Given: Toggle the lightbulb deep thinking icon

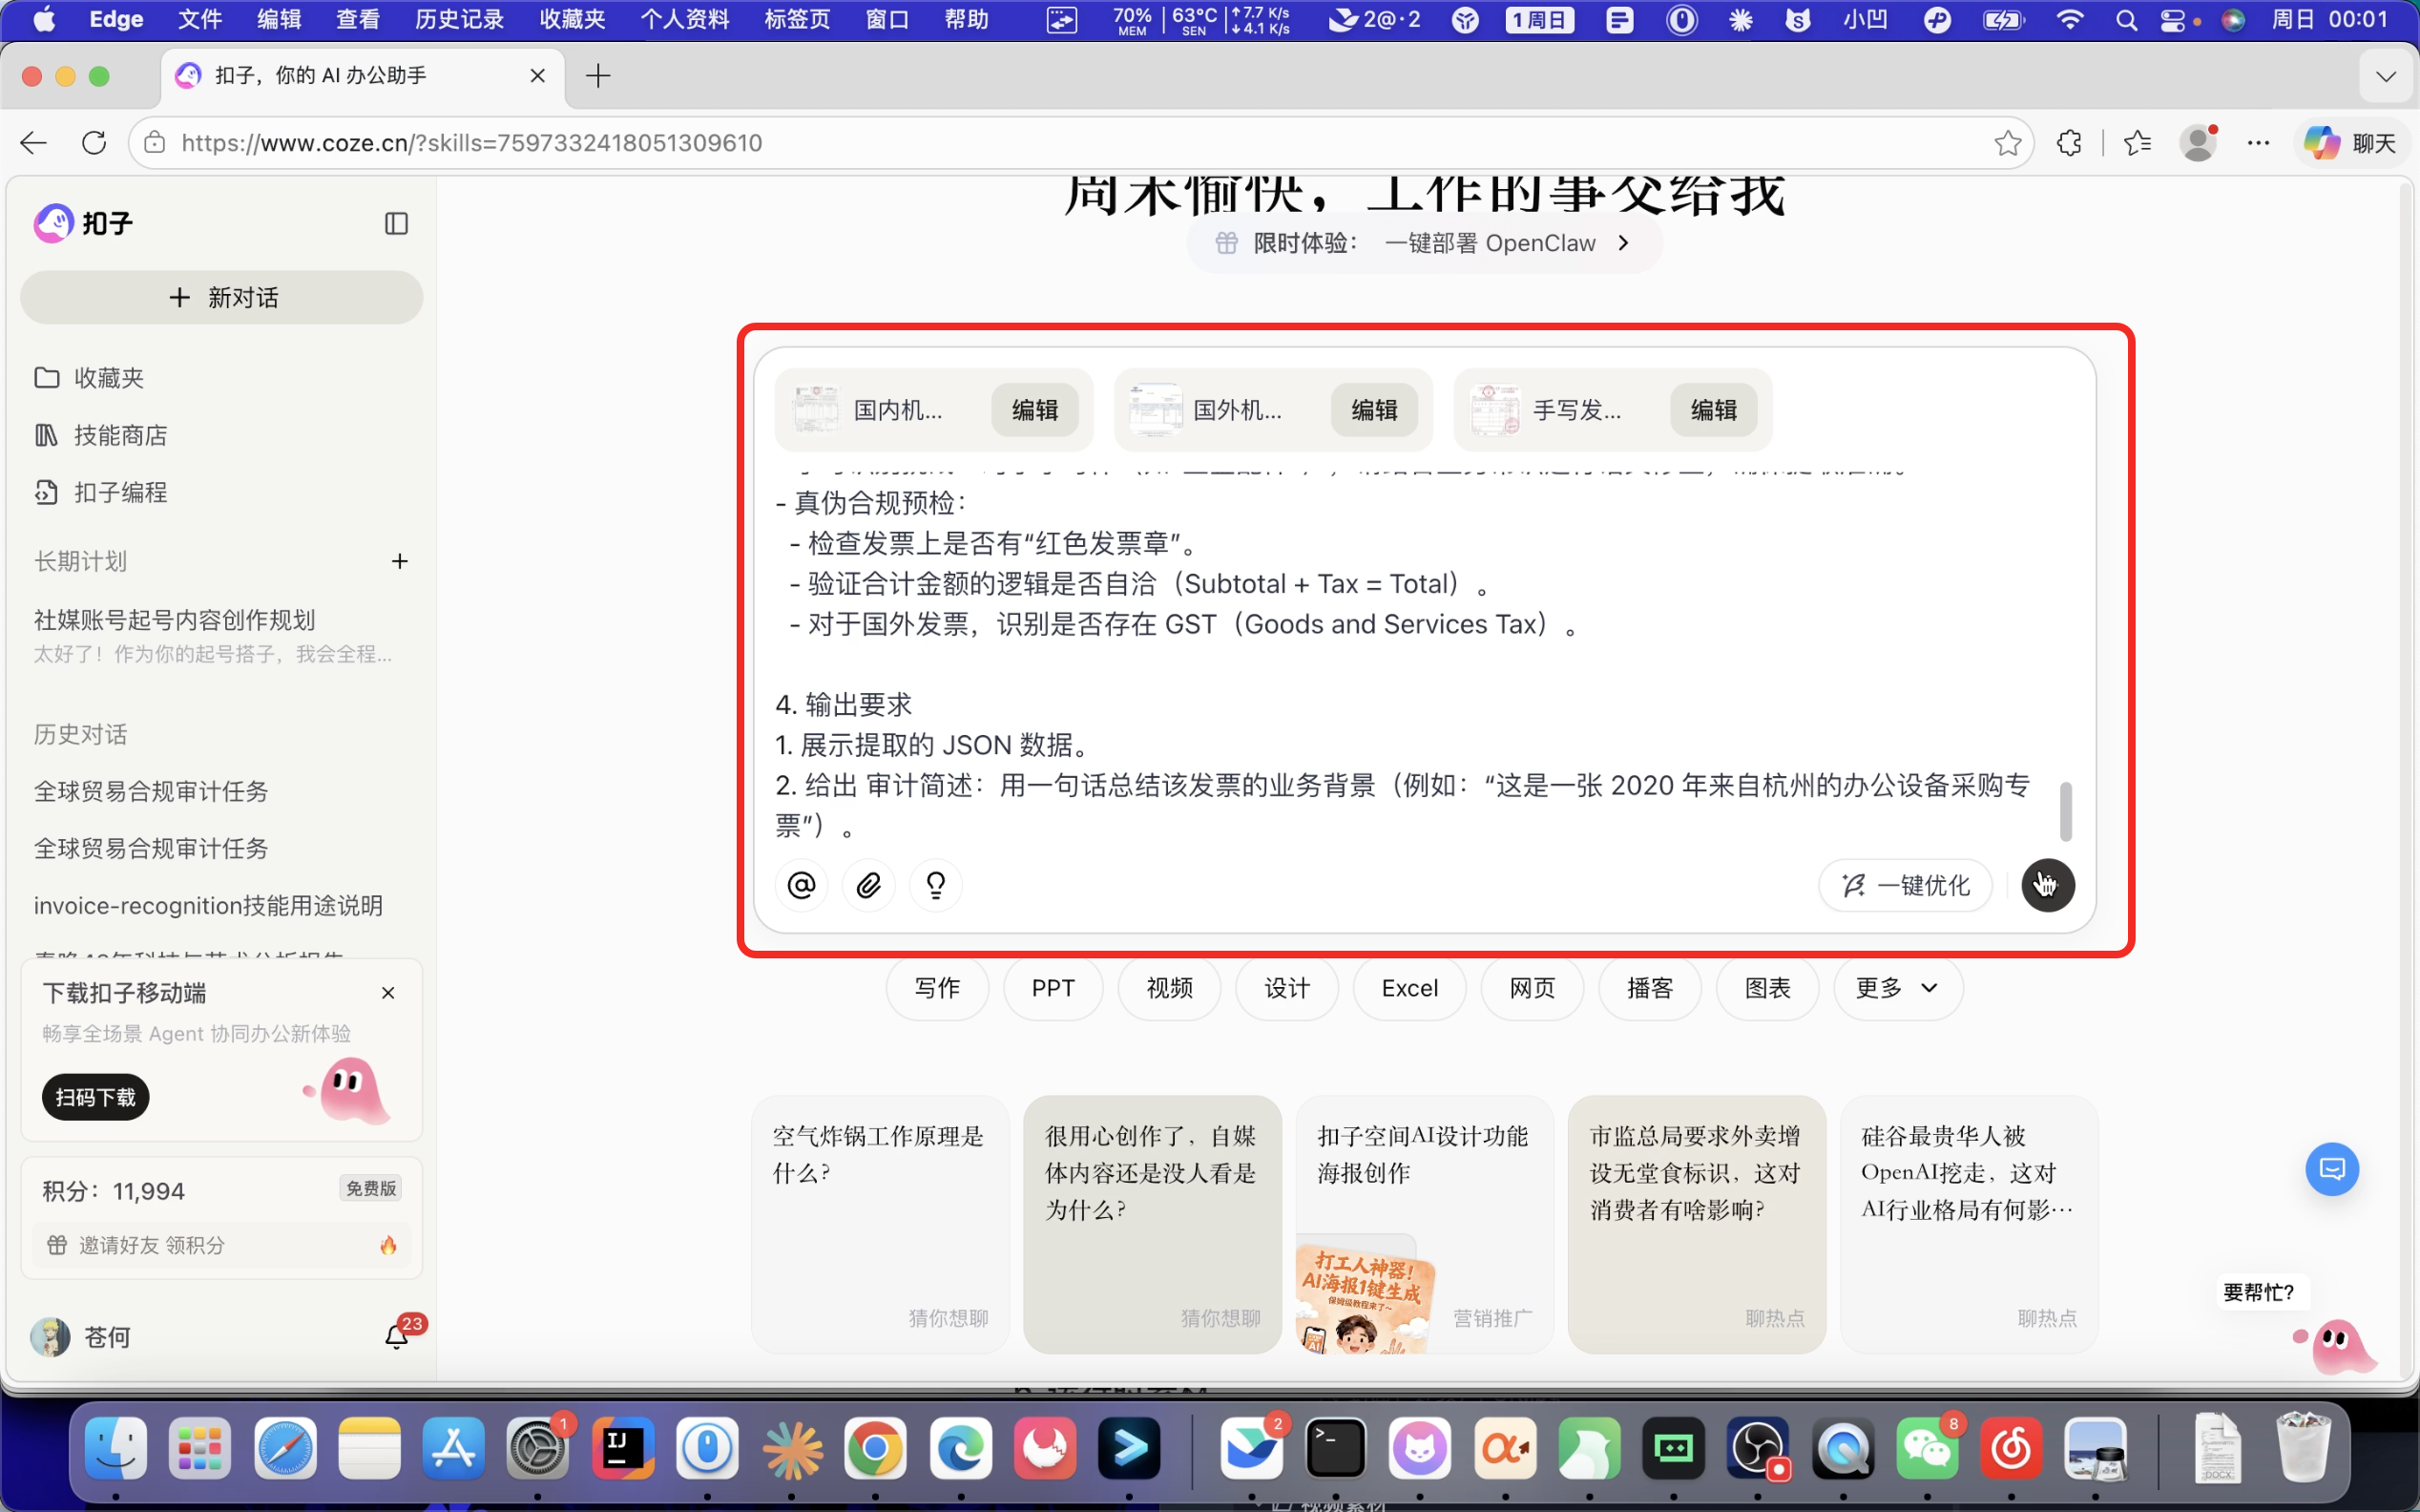Looking at the screenshot, I should click(x=935, y=885).
